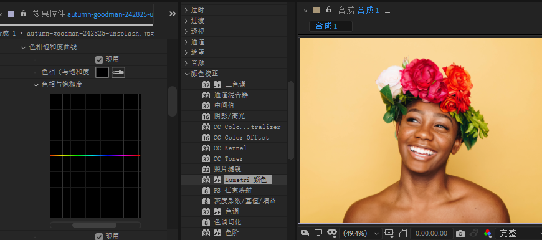Toggle the lower 现用 checkbox
Image resolution: width=542 pixels, height=240 pixels.
99,236
